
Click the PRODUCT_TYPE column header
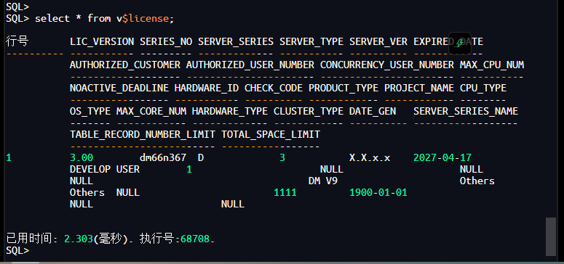[x=343, y=88]
